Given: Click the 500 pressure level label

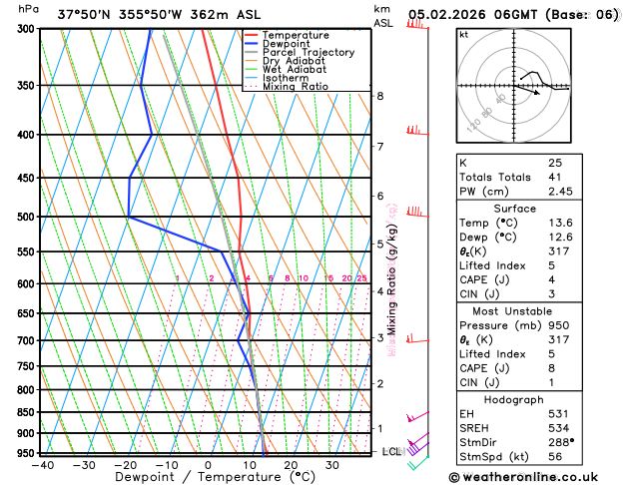Looking at the screenshot, I should (x=28, y=217).
